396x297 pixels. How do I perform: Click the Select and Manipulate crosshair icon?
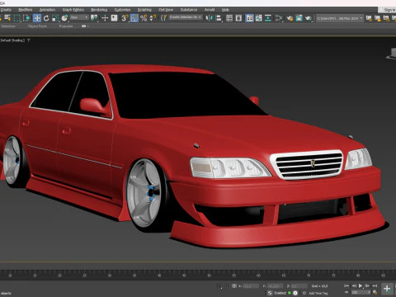(x=105, y=18)
